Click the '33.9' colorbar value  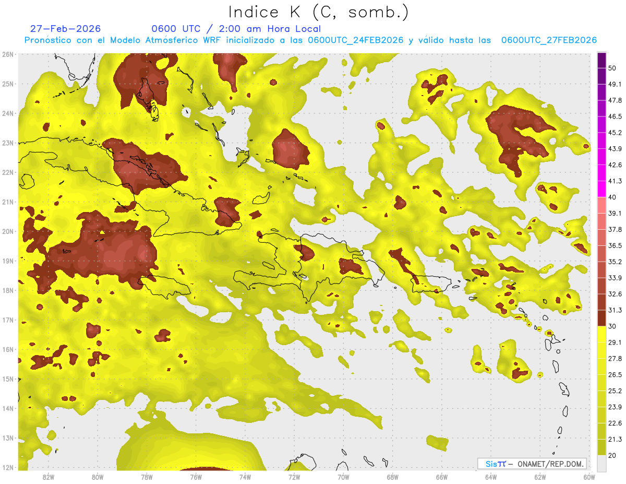(615, 278)
